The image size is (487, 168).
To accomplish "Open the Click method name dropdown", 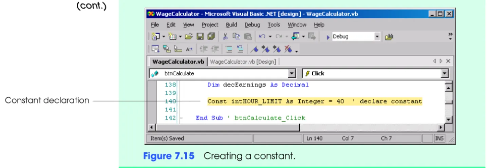I will (445, 73).
